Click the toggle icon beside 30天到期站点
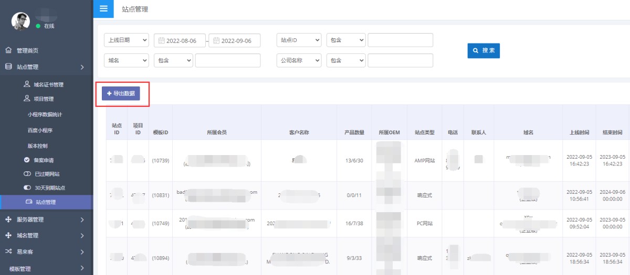The image size is (630, 275). [27, 188]
